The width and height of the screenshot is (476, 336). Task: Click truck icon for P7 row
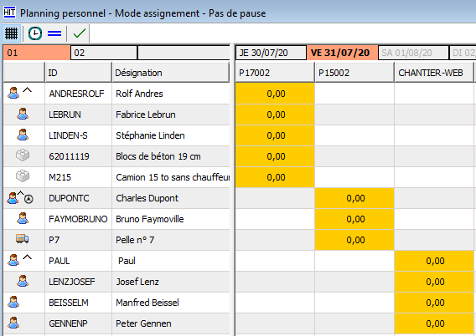23,239
